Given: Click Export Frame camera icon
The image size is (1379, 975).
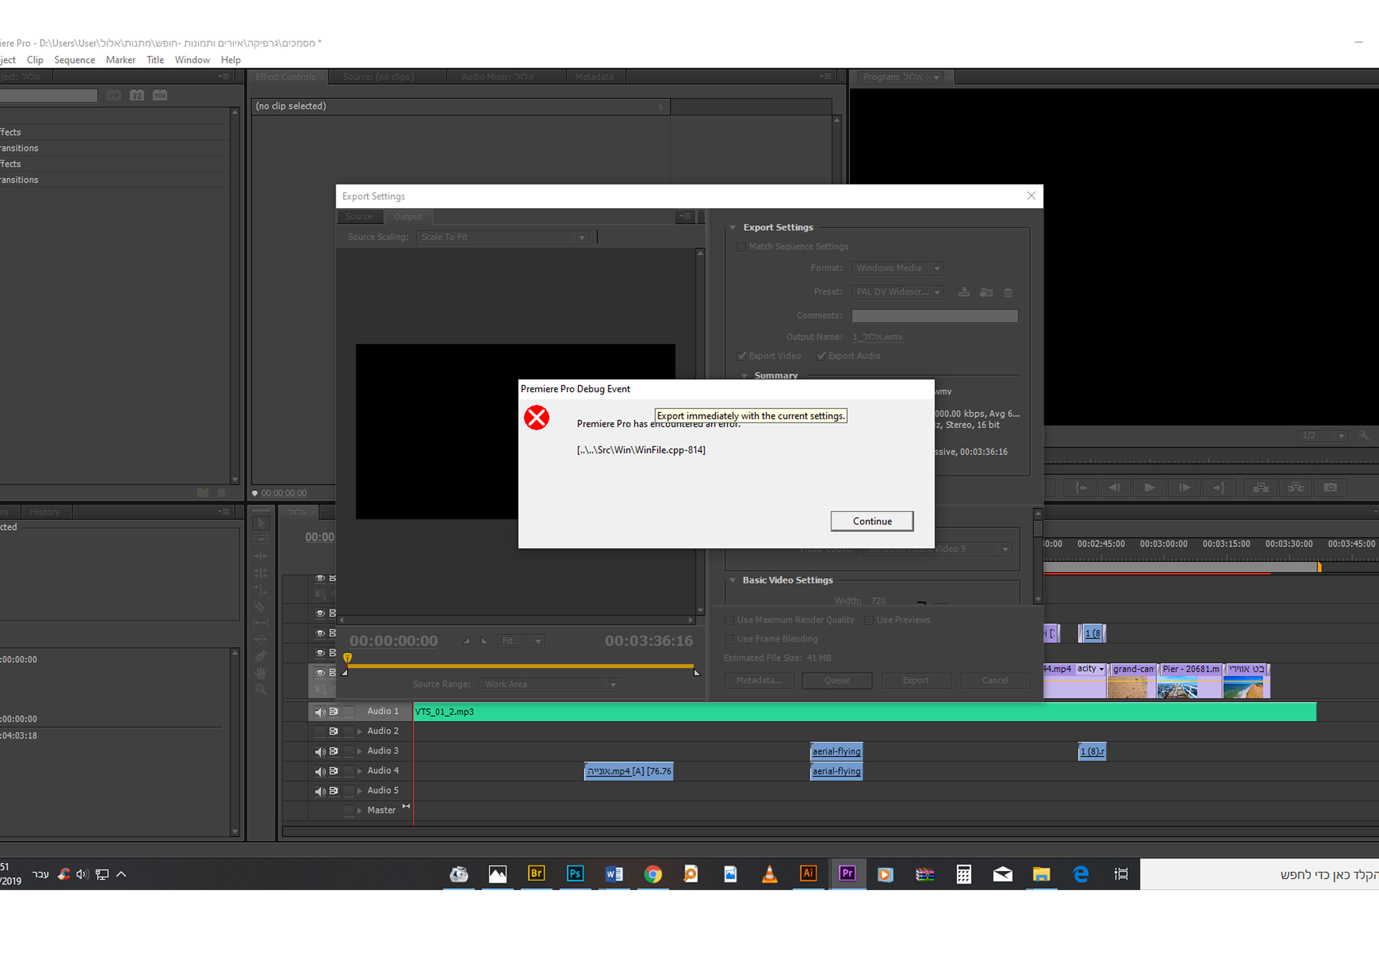Looking at the screenshot, I should [1330, 487].
